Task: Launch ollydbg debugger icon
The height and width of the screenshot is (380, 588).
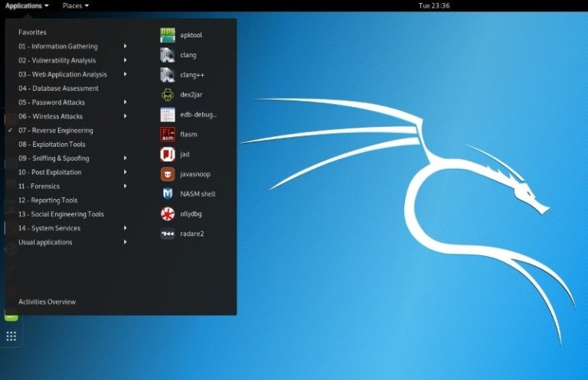Action: point(168,214)
